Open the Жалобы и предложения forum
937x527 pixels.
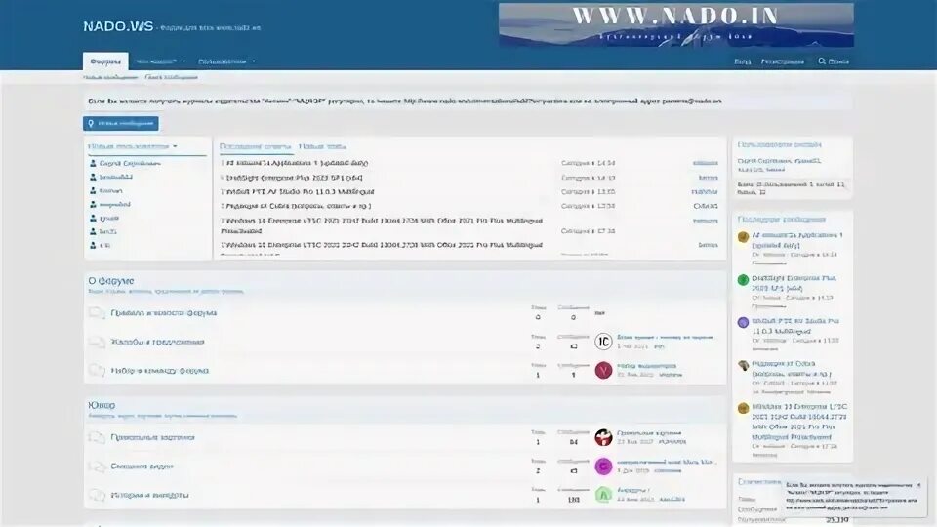pyautogui.click(x=158, y=342)
